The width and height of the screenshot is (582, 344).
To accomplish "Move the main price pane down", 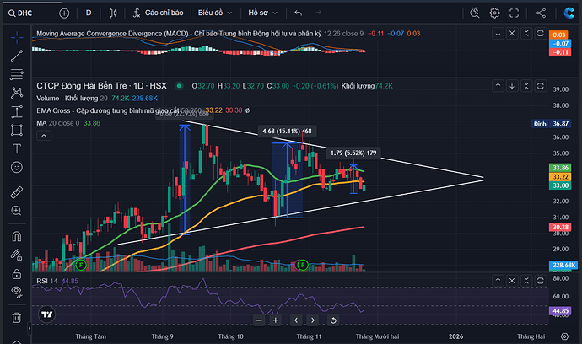I will pyautogui.click(x=512, y=86).
